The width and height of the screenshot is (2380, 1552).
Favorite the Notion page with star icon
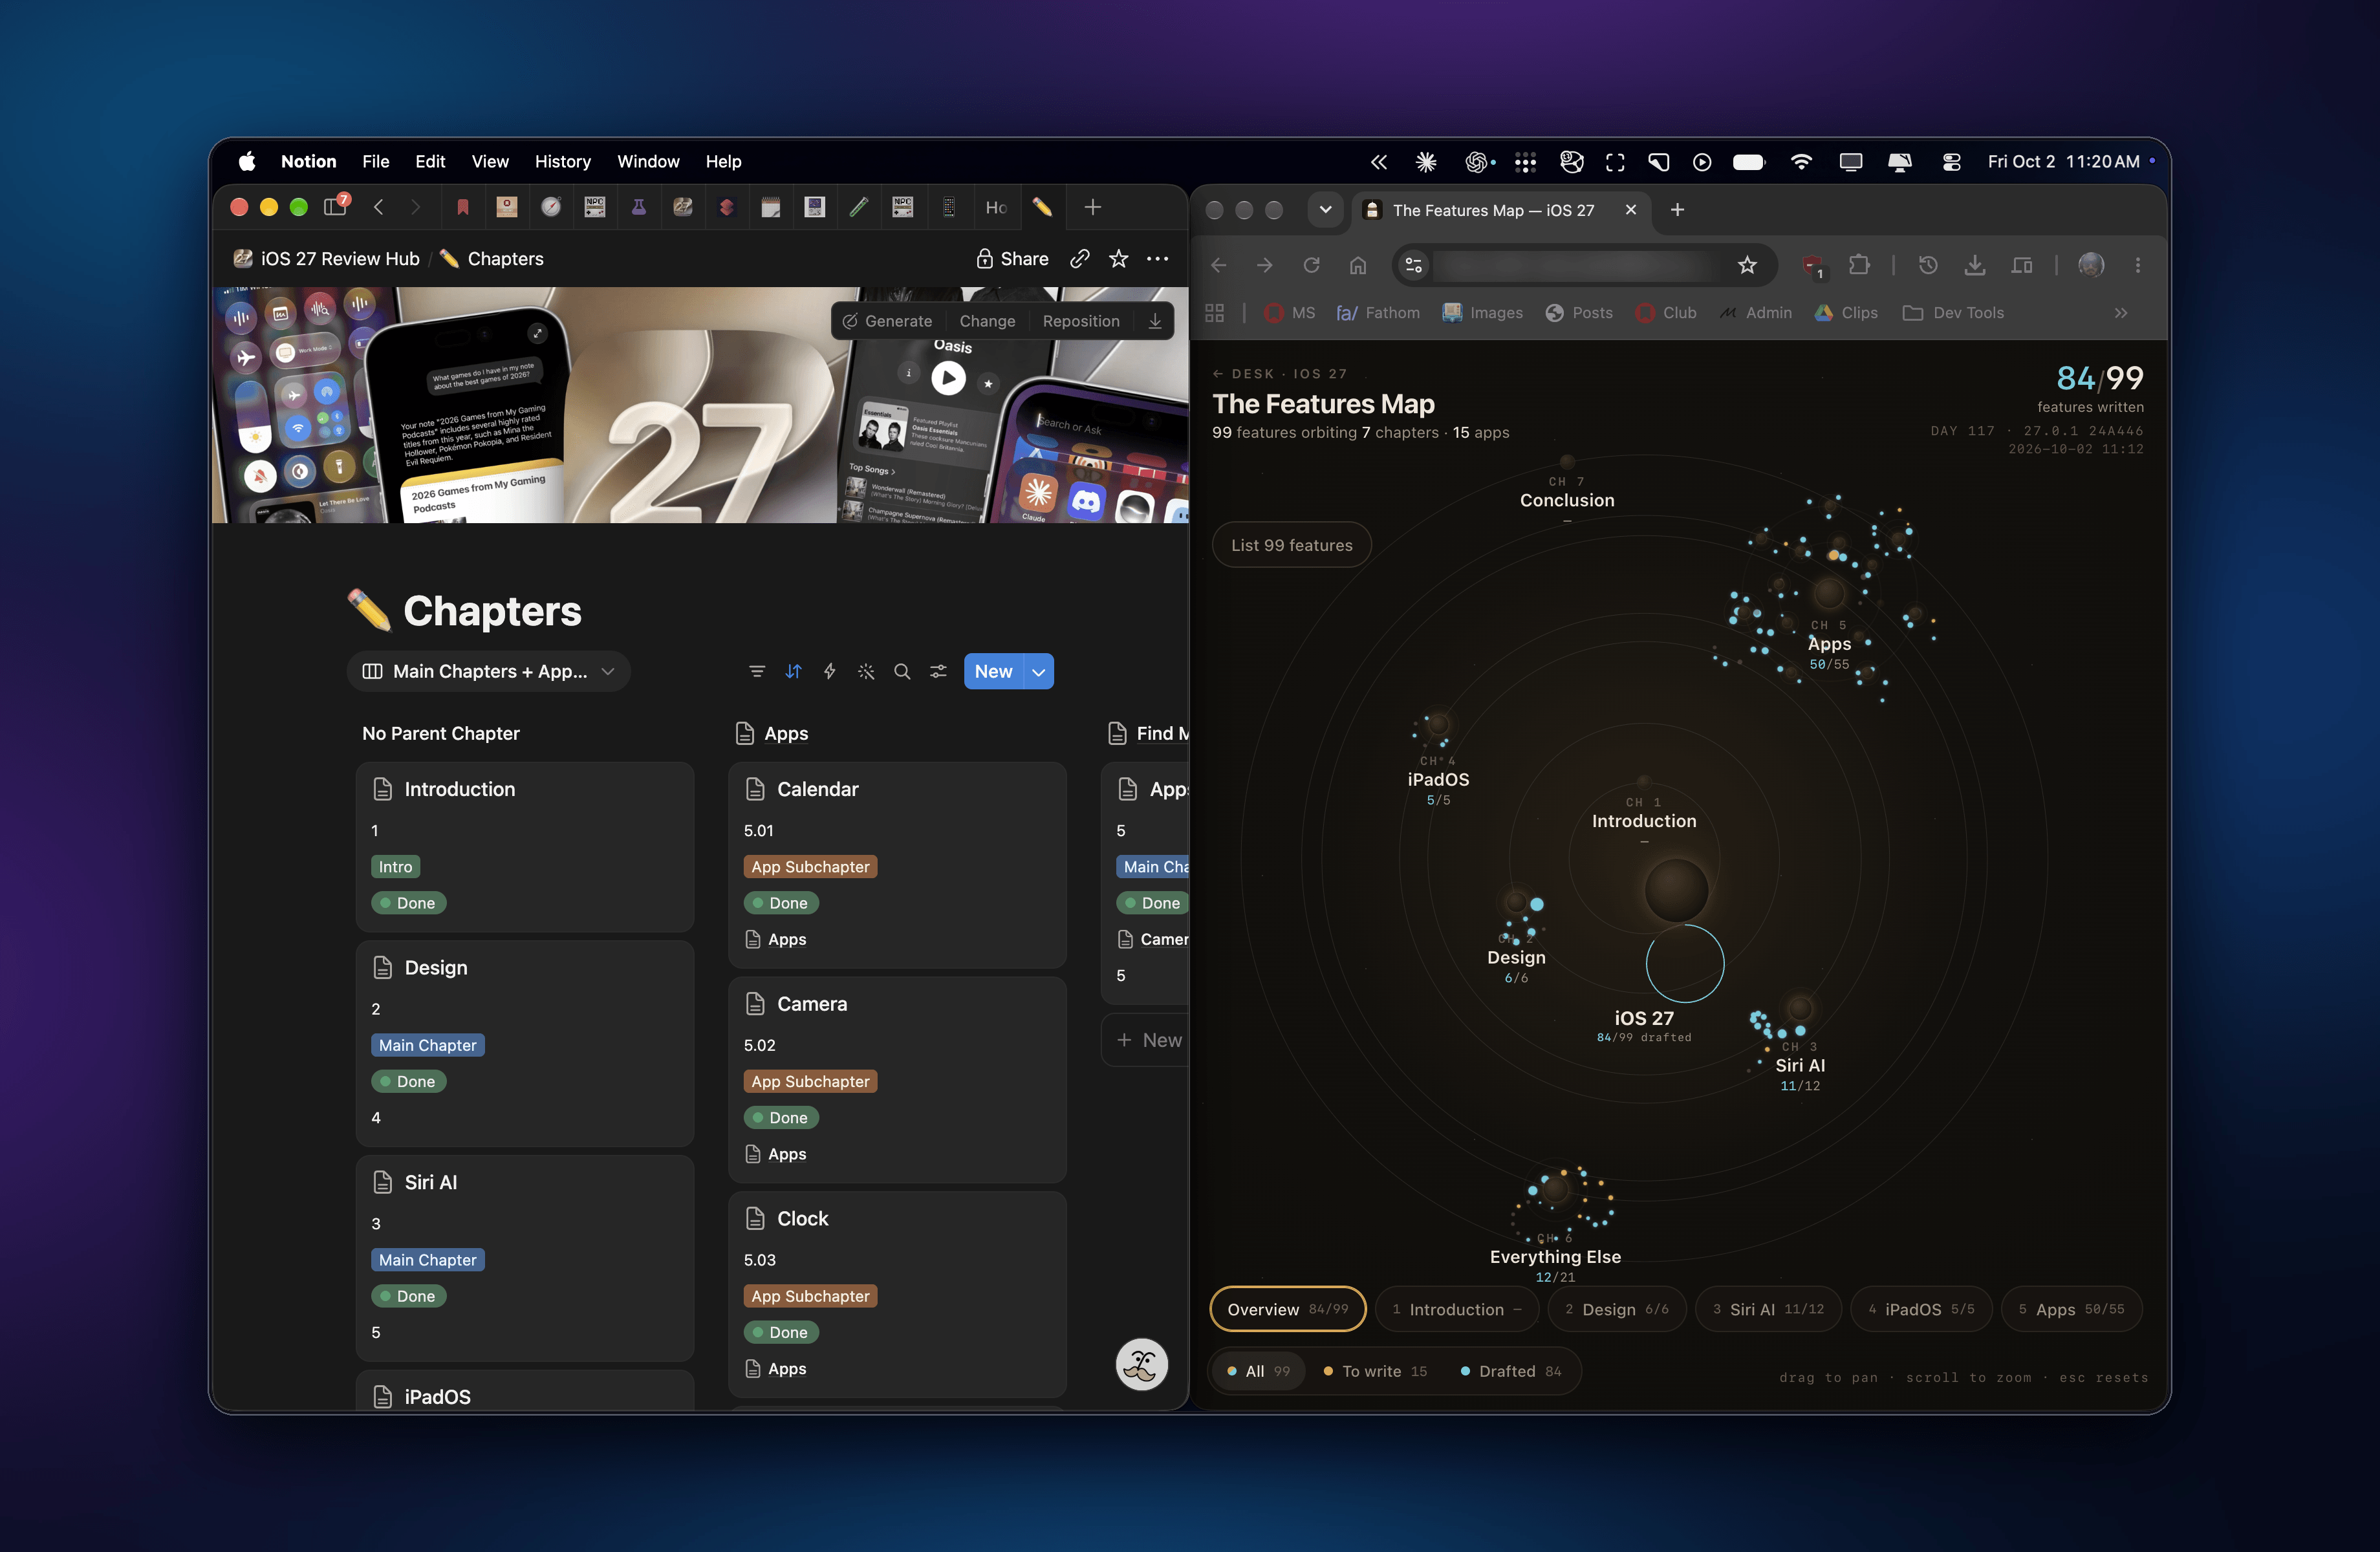click(x=1118, y=259)
